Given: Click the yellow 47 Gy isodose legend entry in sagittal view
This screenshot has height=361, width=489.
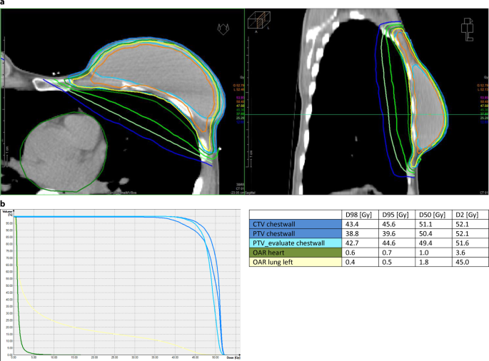Looking at the screenshot, I should (x=484, y=106).
